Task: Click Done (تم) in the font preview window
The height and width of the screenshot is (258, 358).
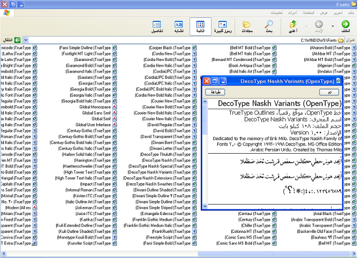Action: 329,92
